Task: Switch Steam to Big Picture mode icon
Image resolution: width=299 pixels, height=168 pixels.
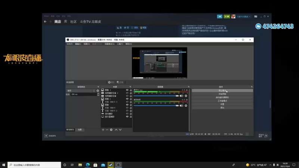Action: pos(256,16)
